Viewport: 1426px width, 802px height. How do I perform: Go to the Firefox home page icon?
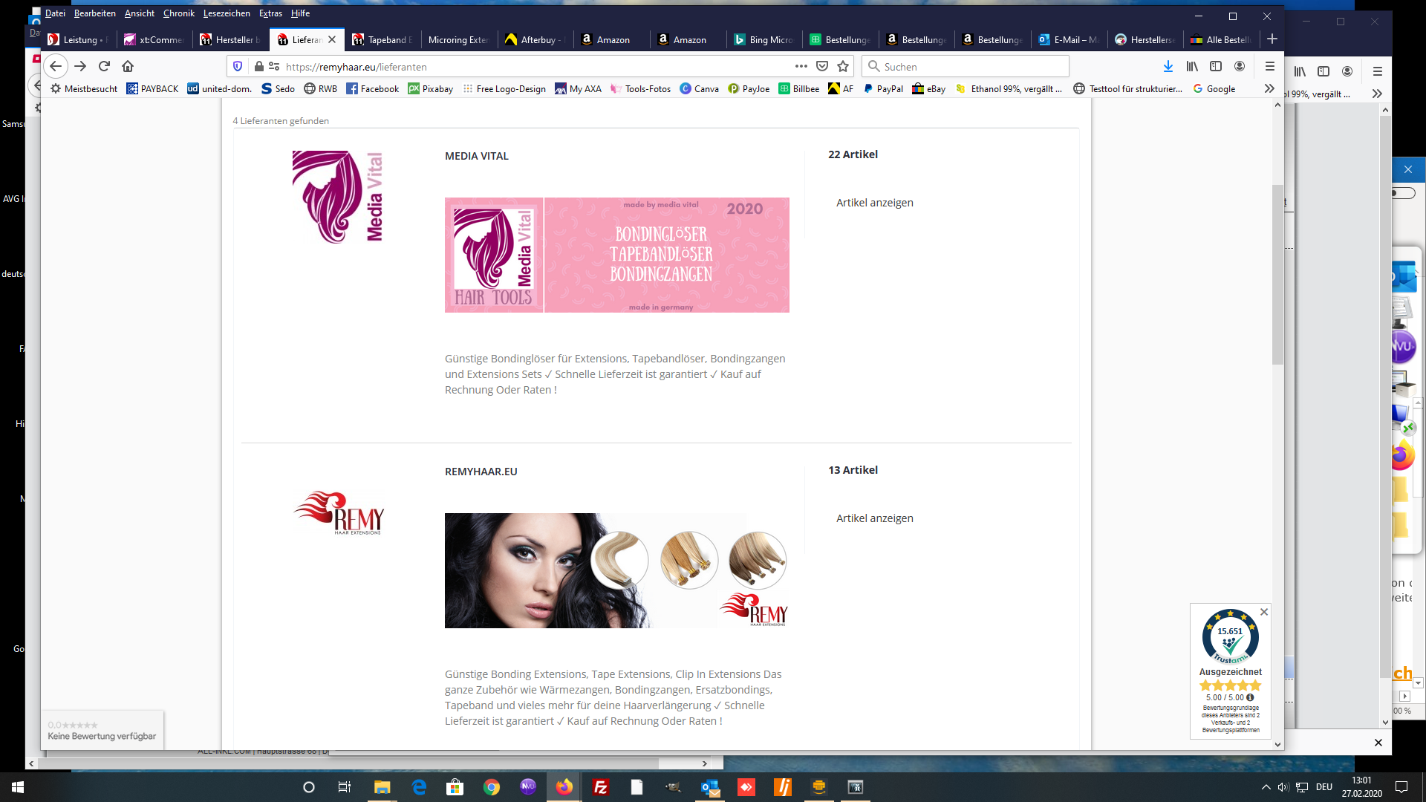pos(128,66)
